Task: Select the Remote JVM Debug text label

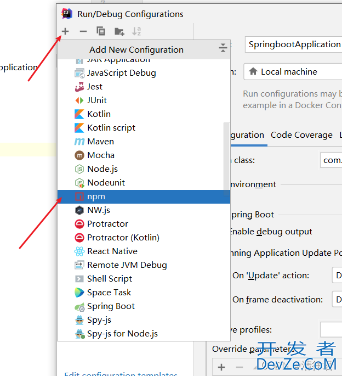Action: [127, 265]
